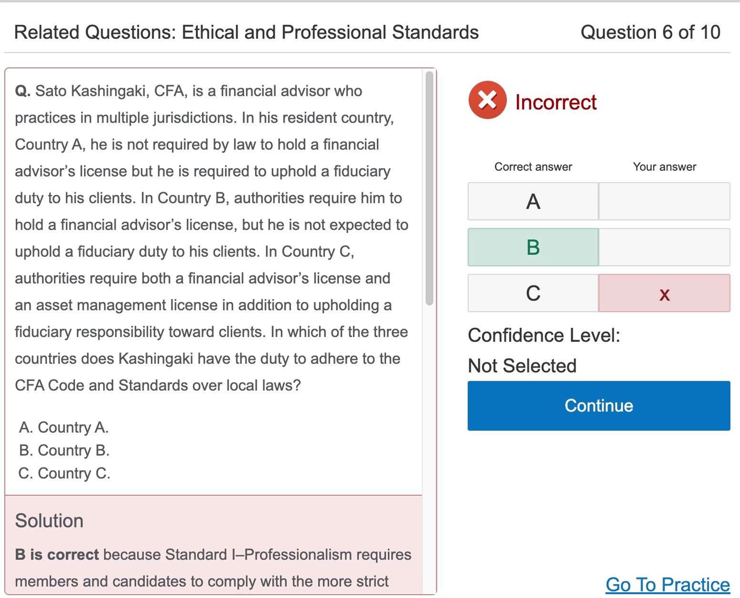Click answer option C. Country C.
This screenshot has height=598, width=740.
(x=64, y=473)
